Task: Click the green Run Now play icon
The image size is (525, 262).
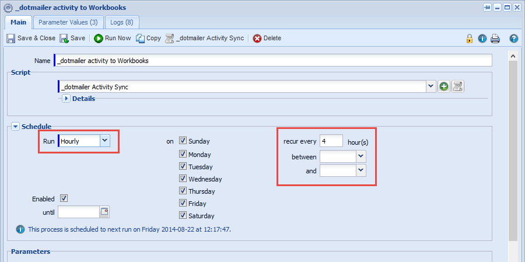Action: tap(99, 39)
